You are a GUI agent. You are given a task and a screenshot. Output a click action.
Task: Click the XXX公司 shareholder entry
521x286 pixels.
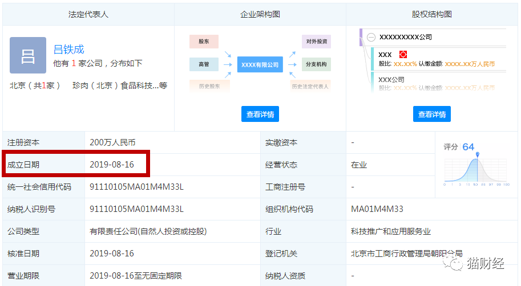click(x=391, y=80)
